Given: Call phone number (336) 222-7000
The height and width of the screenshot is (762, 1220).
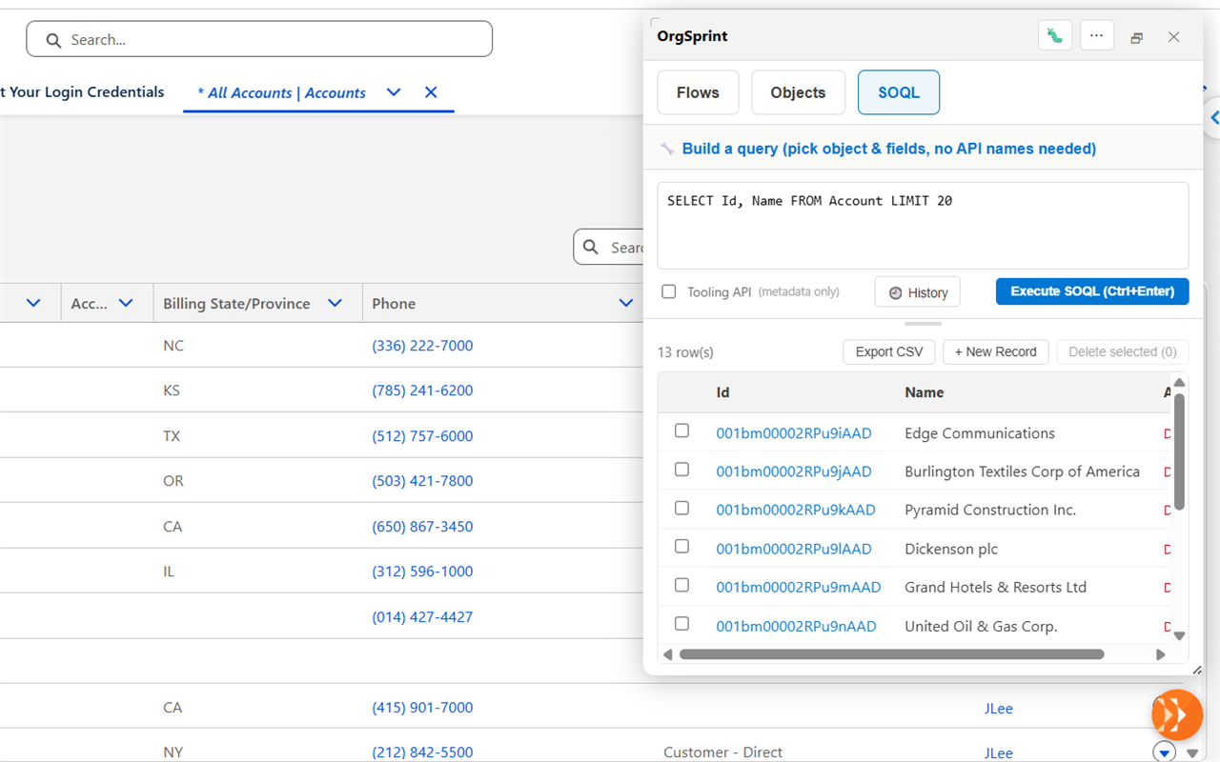Looking at the screenshot, I should 422,346.
